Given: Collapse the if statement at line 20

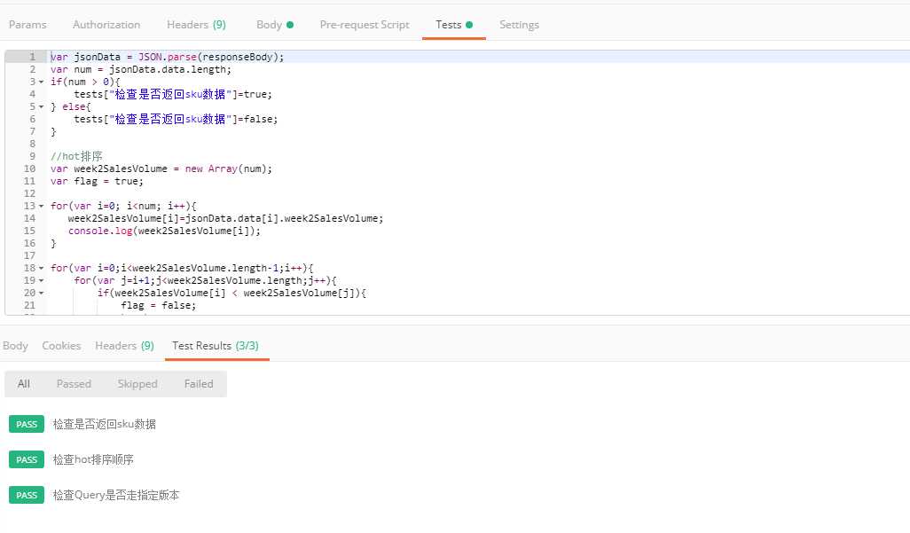Looking at the screenshot, I should pyautogui.click(x=41, y=293).
